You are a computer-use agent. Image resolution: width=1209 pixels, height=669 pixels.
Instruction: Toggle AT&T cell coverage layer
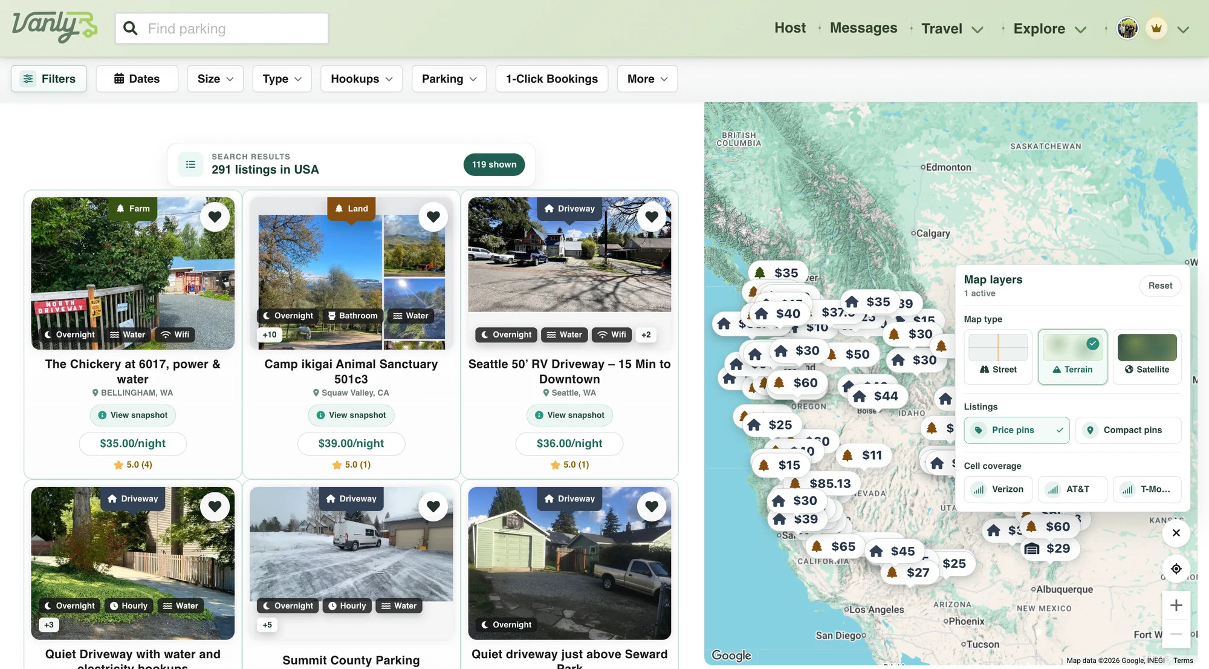pos(1072,489)
